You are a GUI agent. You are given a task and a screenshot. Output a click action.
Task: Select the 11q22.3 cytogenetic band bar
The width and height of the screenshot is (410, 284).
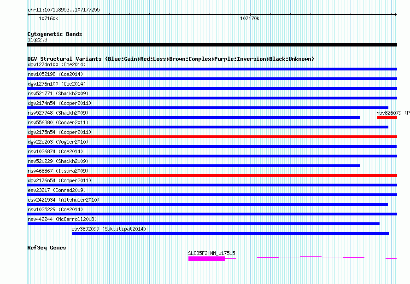(x=212, y=45)
